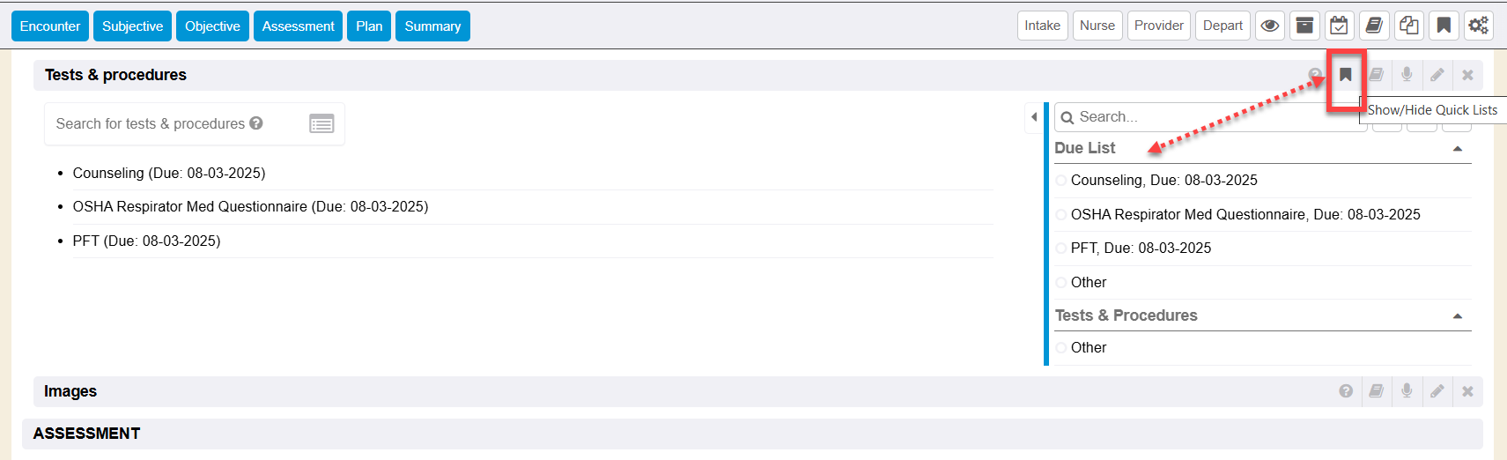Screen dimensions: 1507x460
Task: Click the overlapping pages copy icon in toolbar
Action: 1408,26
